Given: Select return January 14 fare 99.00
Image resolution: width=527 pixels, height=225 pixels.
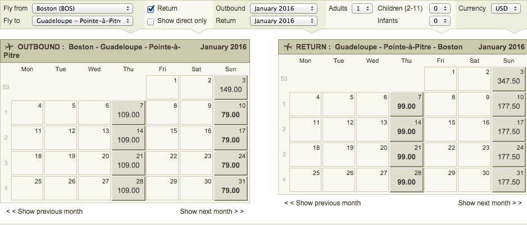Looking at the screenshot, I should (x=407, y=129).
